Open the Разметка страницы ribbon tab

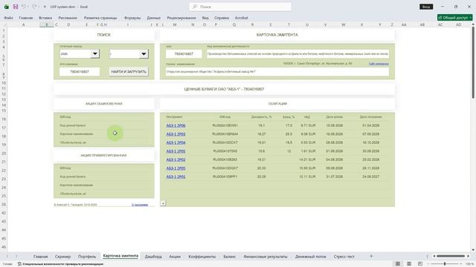(100, 18)
